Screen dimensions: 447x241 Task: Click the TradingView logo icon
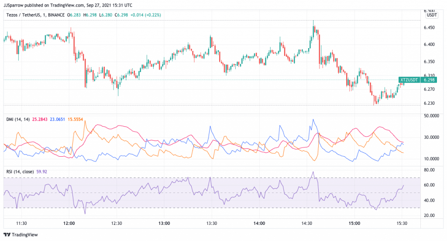7,235
